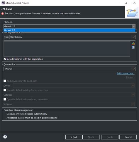The height and width of the screenshot is (142, 139).
Task: Click the Eclipse icon in title bar
Action: pos(3,3)
